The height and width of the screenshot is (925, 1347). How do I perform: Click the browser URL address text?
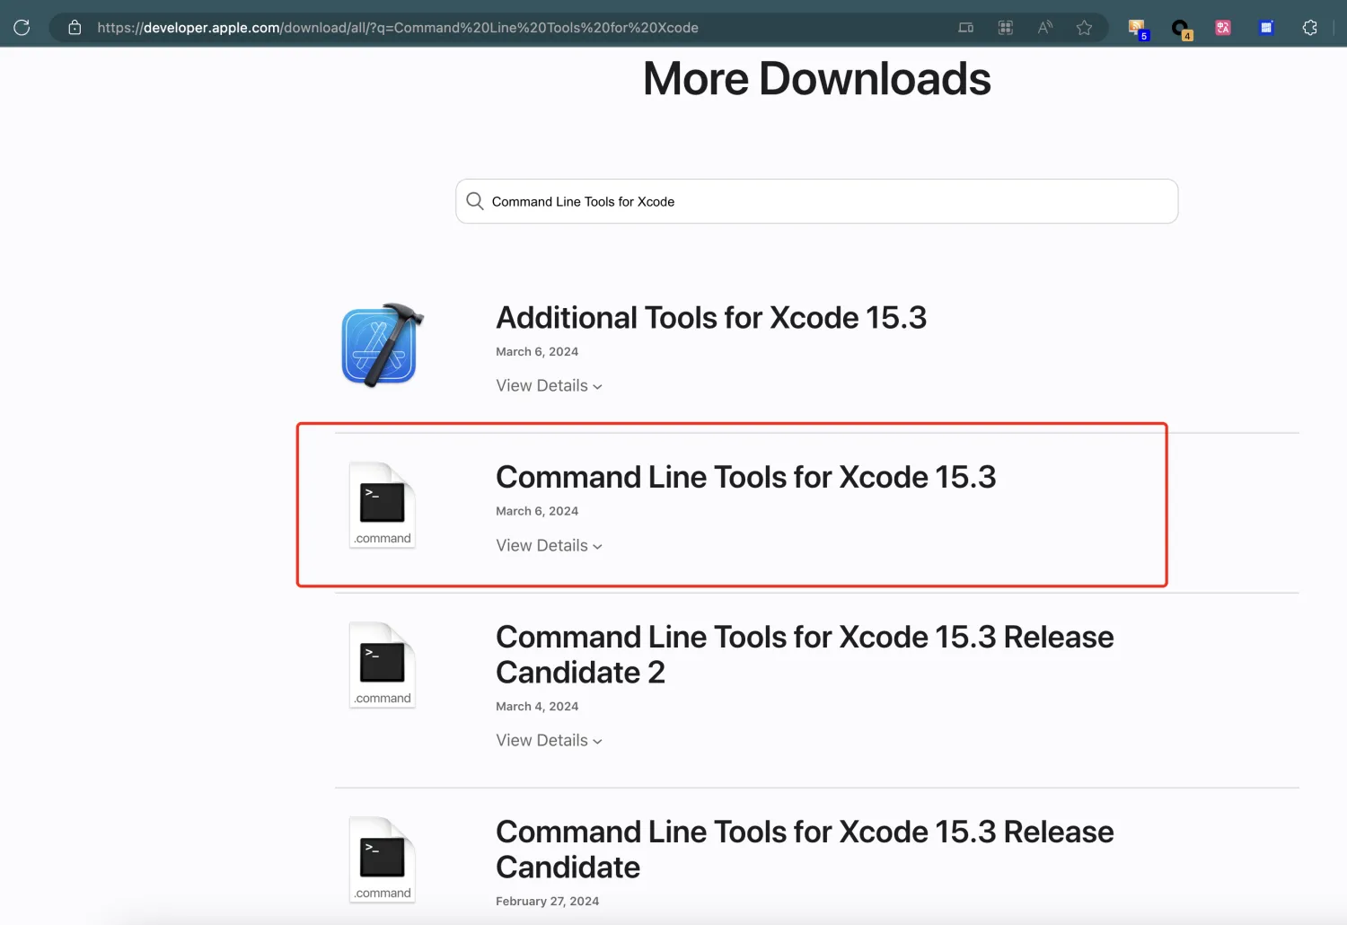397,27
